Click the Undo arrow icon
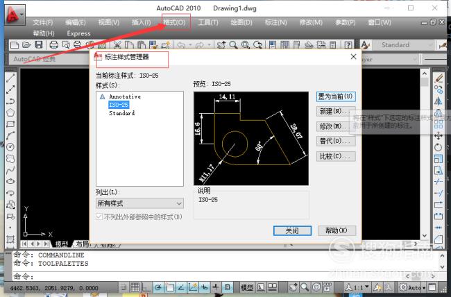 [x=181, y=45]
